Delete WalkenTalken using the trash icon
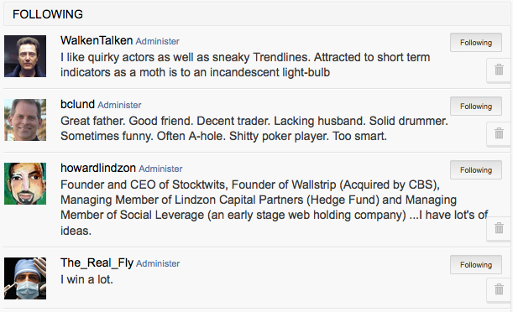The image size is (513, 312). [x=499, y=70]
